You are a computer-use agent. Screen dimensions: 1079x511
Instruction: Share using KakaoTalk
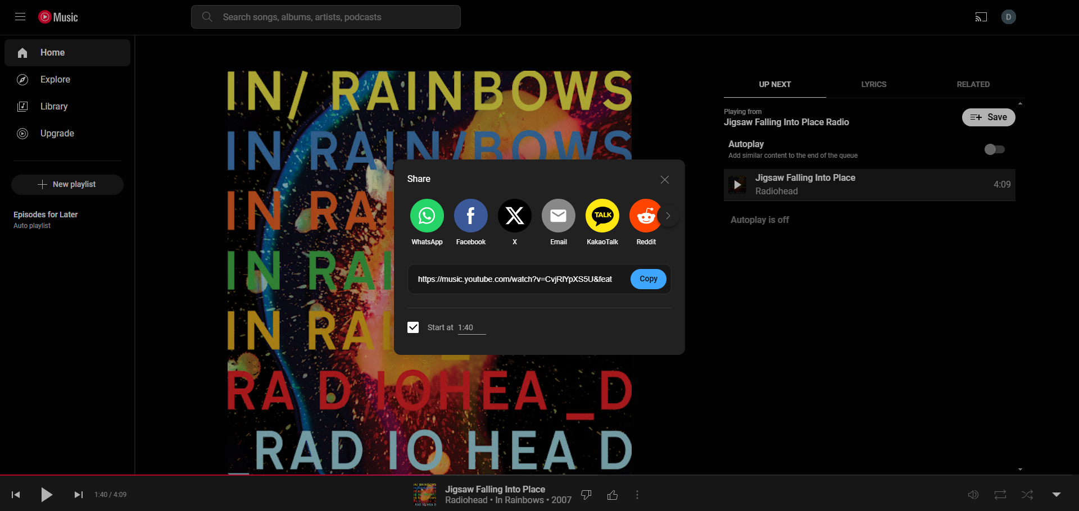602,215
